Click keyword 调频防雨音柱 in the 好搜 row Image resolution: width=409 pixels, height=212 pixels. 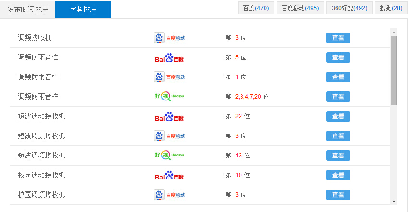pyautogui.click(x=38, y=97)
